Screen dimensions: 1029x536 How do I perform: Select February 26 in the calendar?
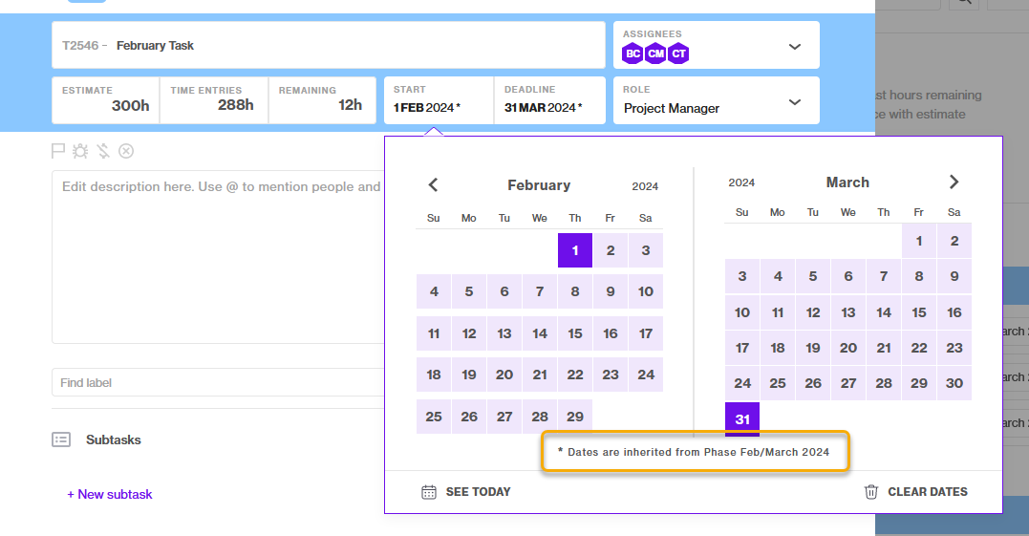469,417
